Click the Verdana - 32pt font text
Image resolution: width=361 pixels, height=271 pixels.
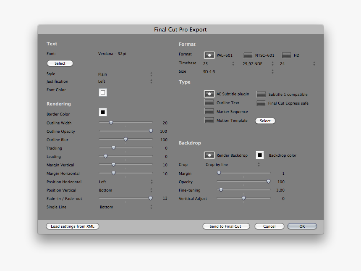coord(112,54)
